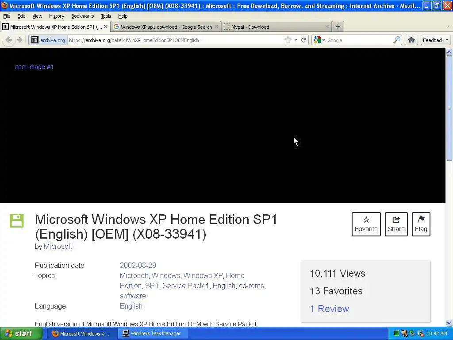453x340 pixels.
Task: Click the 10,111 Views text
Action: point(338,273)
